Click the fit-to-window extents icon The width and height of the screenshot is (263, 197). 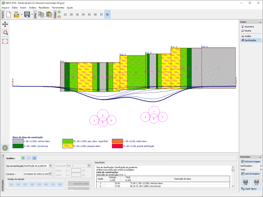point(5,41)
